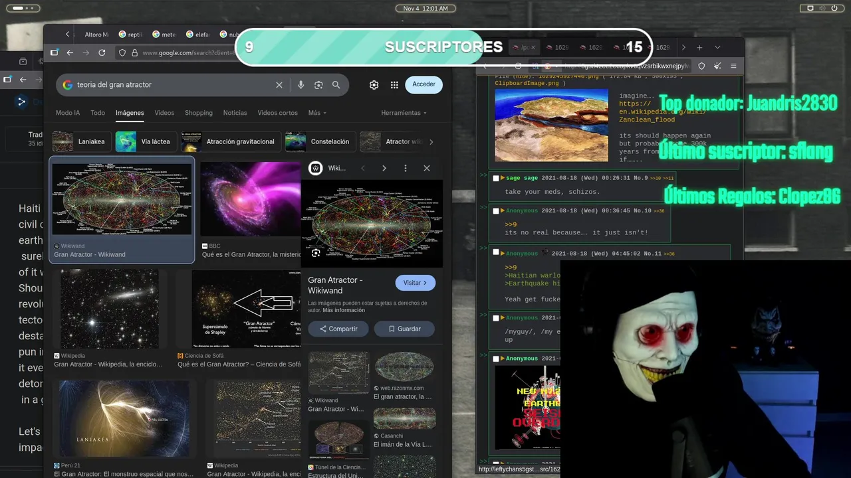Expand post menu arrow on Anonymous post No.10
Viewport: 851px width, 478px height.
point(503,211)
